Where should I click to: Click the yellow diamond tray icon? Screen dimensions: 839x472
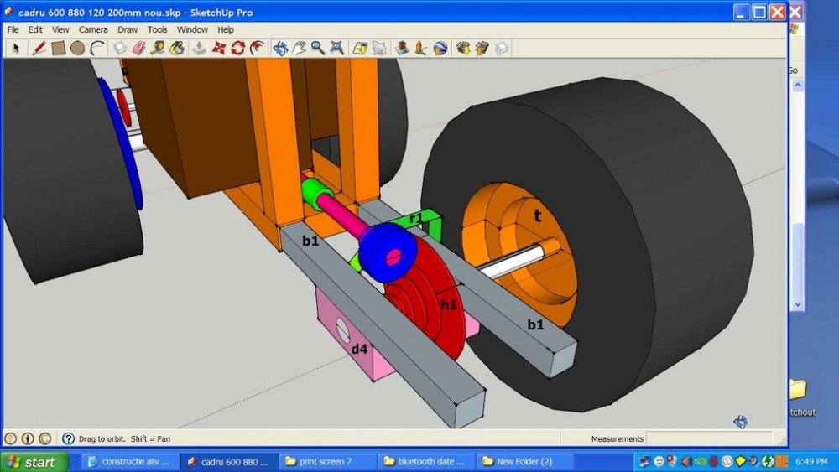pyautogui.click(x=741, y=461)
